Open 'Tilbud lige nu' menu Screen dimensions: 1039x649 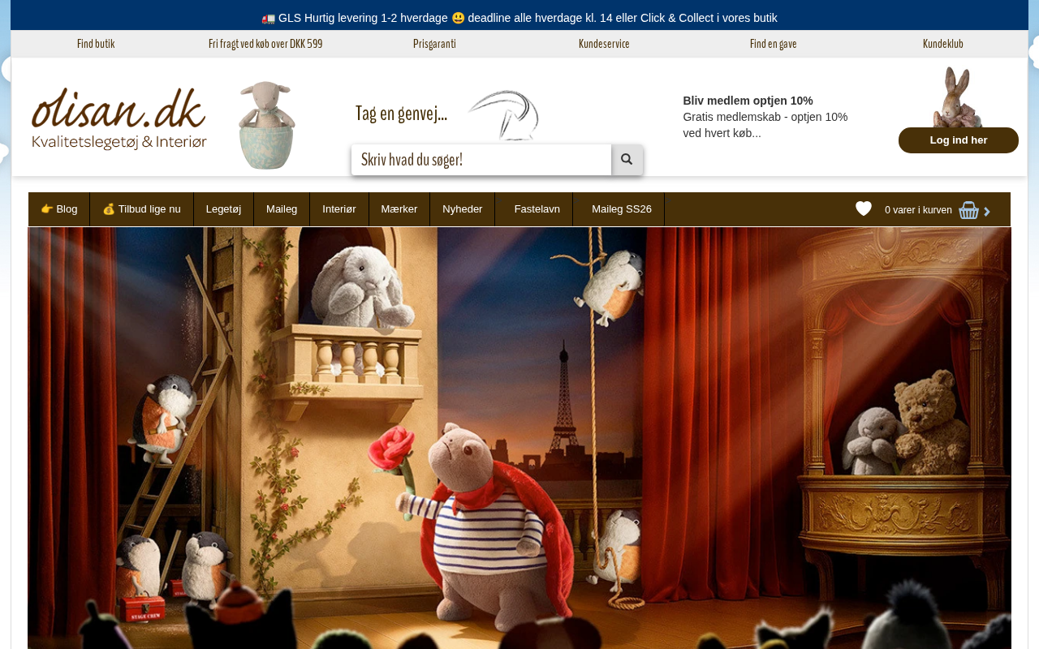pyautogui.click(x=142, y=209)
